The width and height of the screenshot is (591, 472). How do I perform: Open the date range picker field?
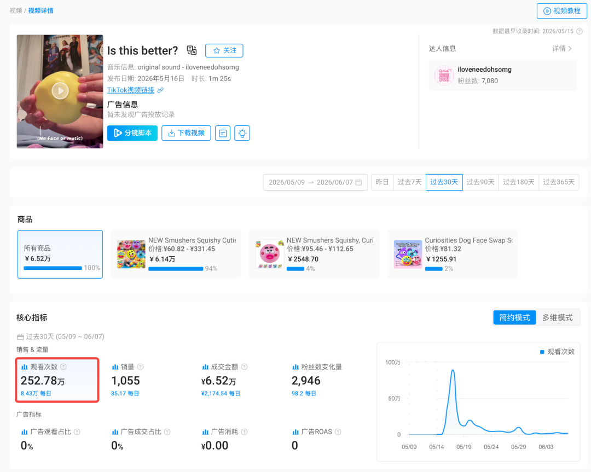coord(315,182)
